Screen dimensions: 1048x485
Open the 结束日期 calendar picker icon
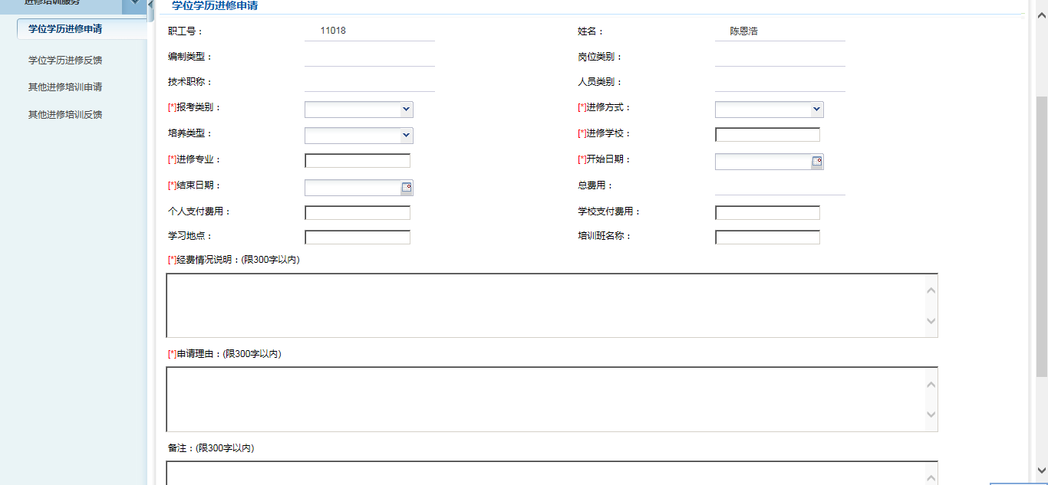click(407, 188)
